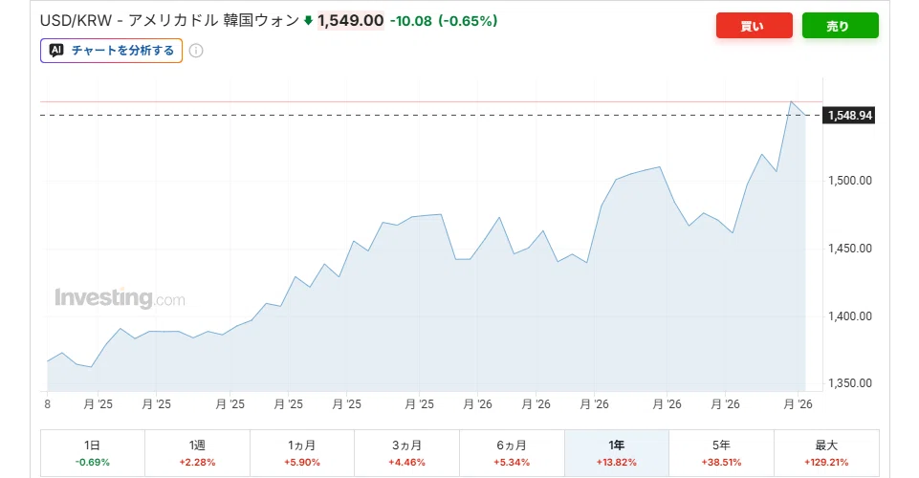Choose the 3ヵ月 range tab
919x478 pixels.
pyautogui.click(x=406, y=453)
